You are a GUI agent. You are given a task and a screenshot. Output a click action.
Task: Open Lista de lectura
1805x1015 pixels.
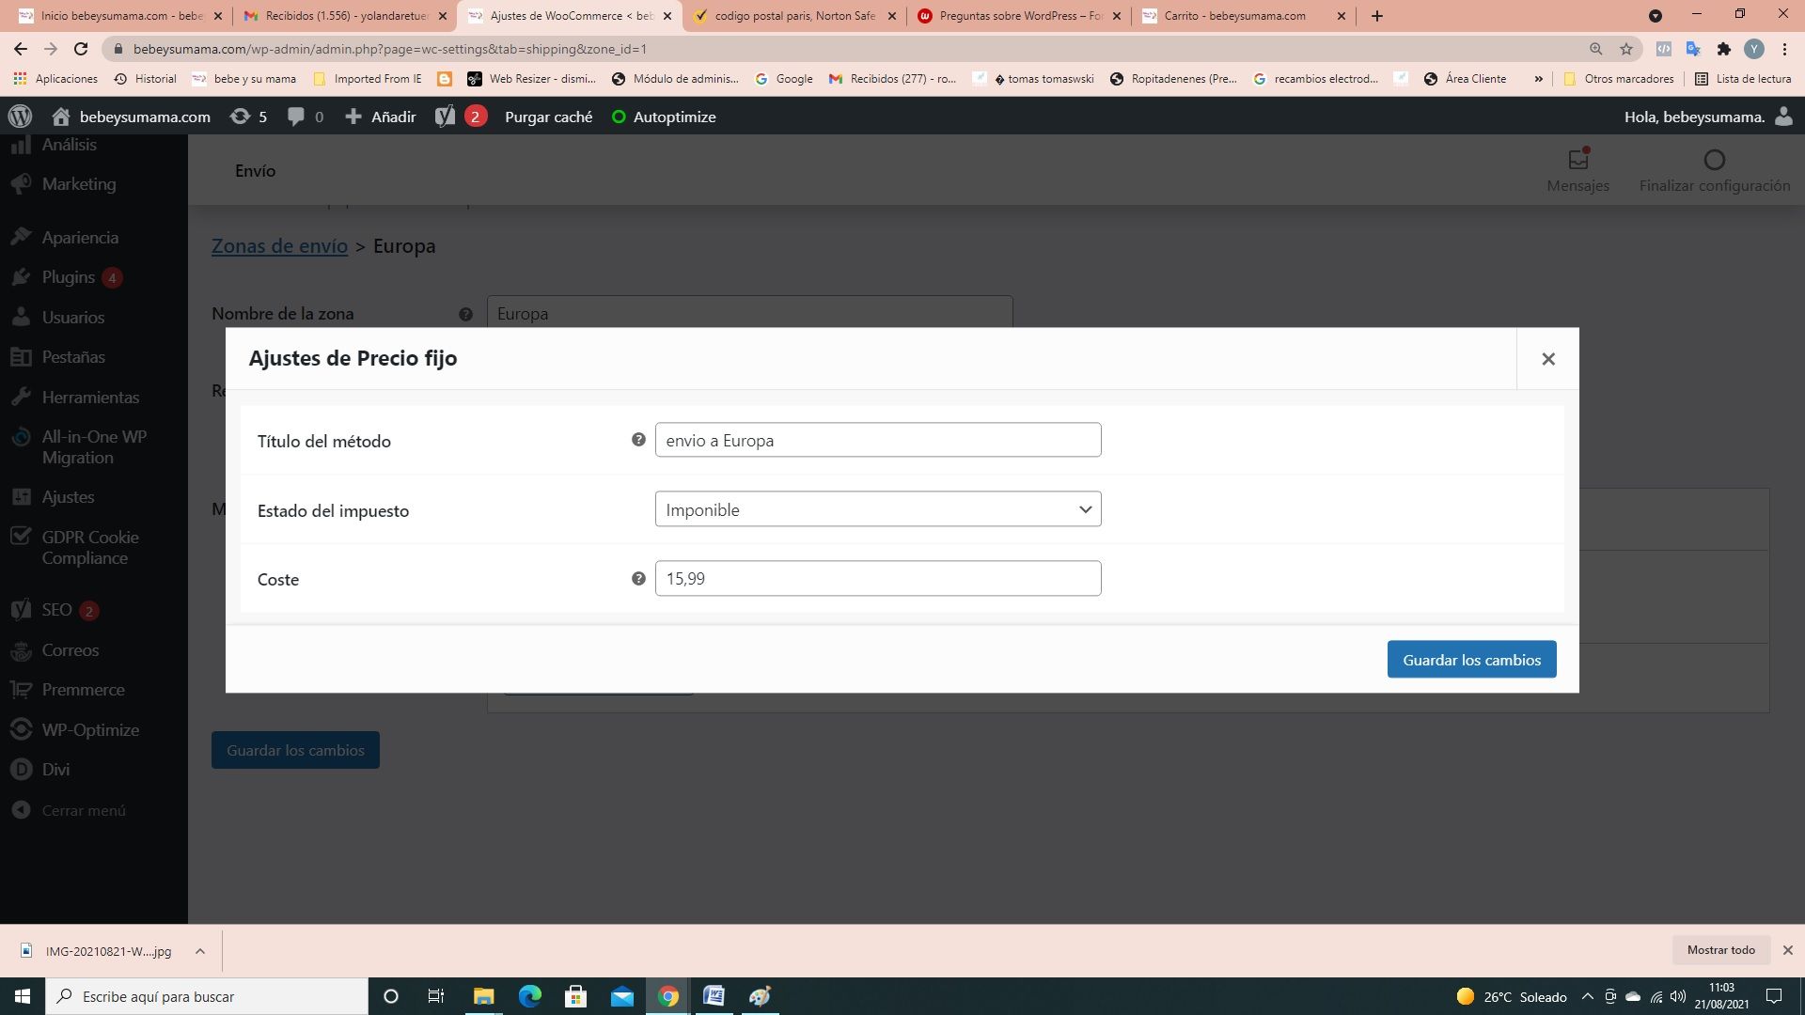point(1743,79)
